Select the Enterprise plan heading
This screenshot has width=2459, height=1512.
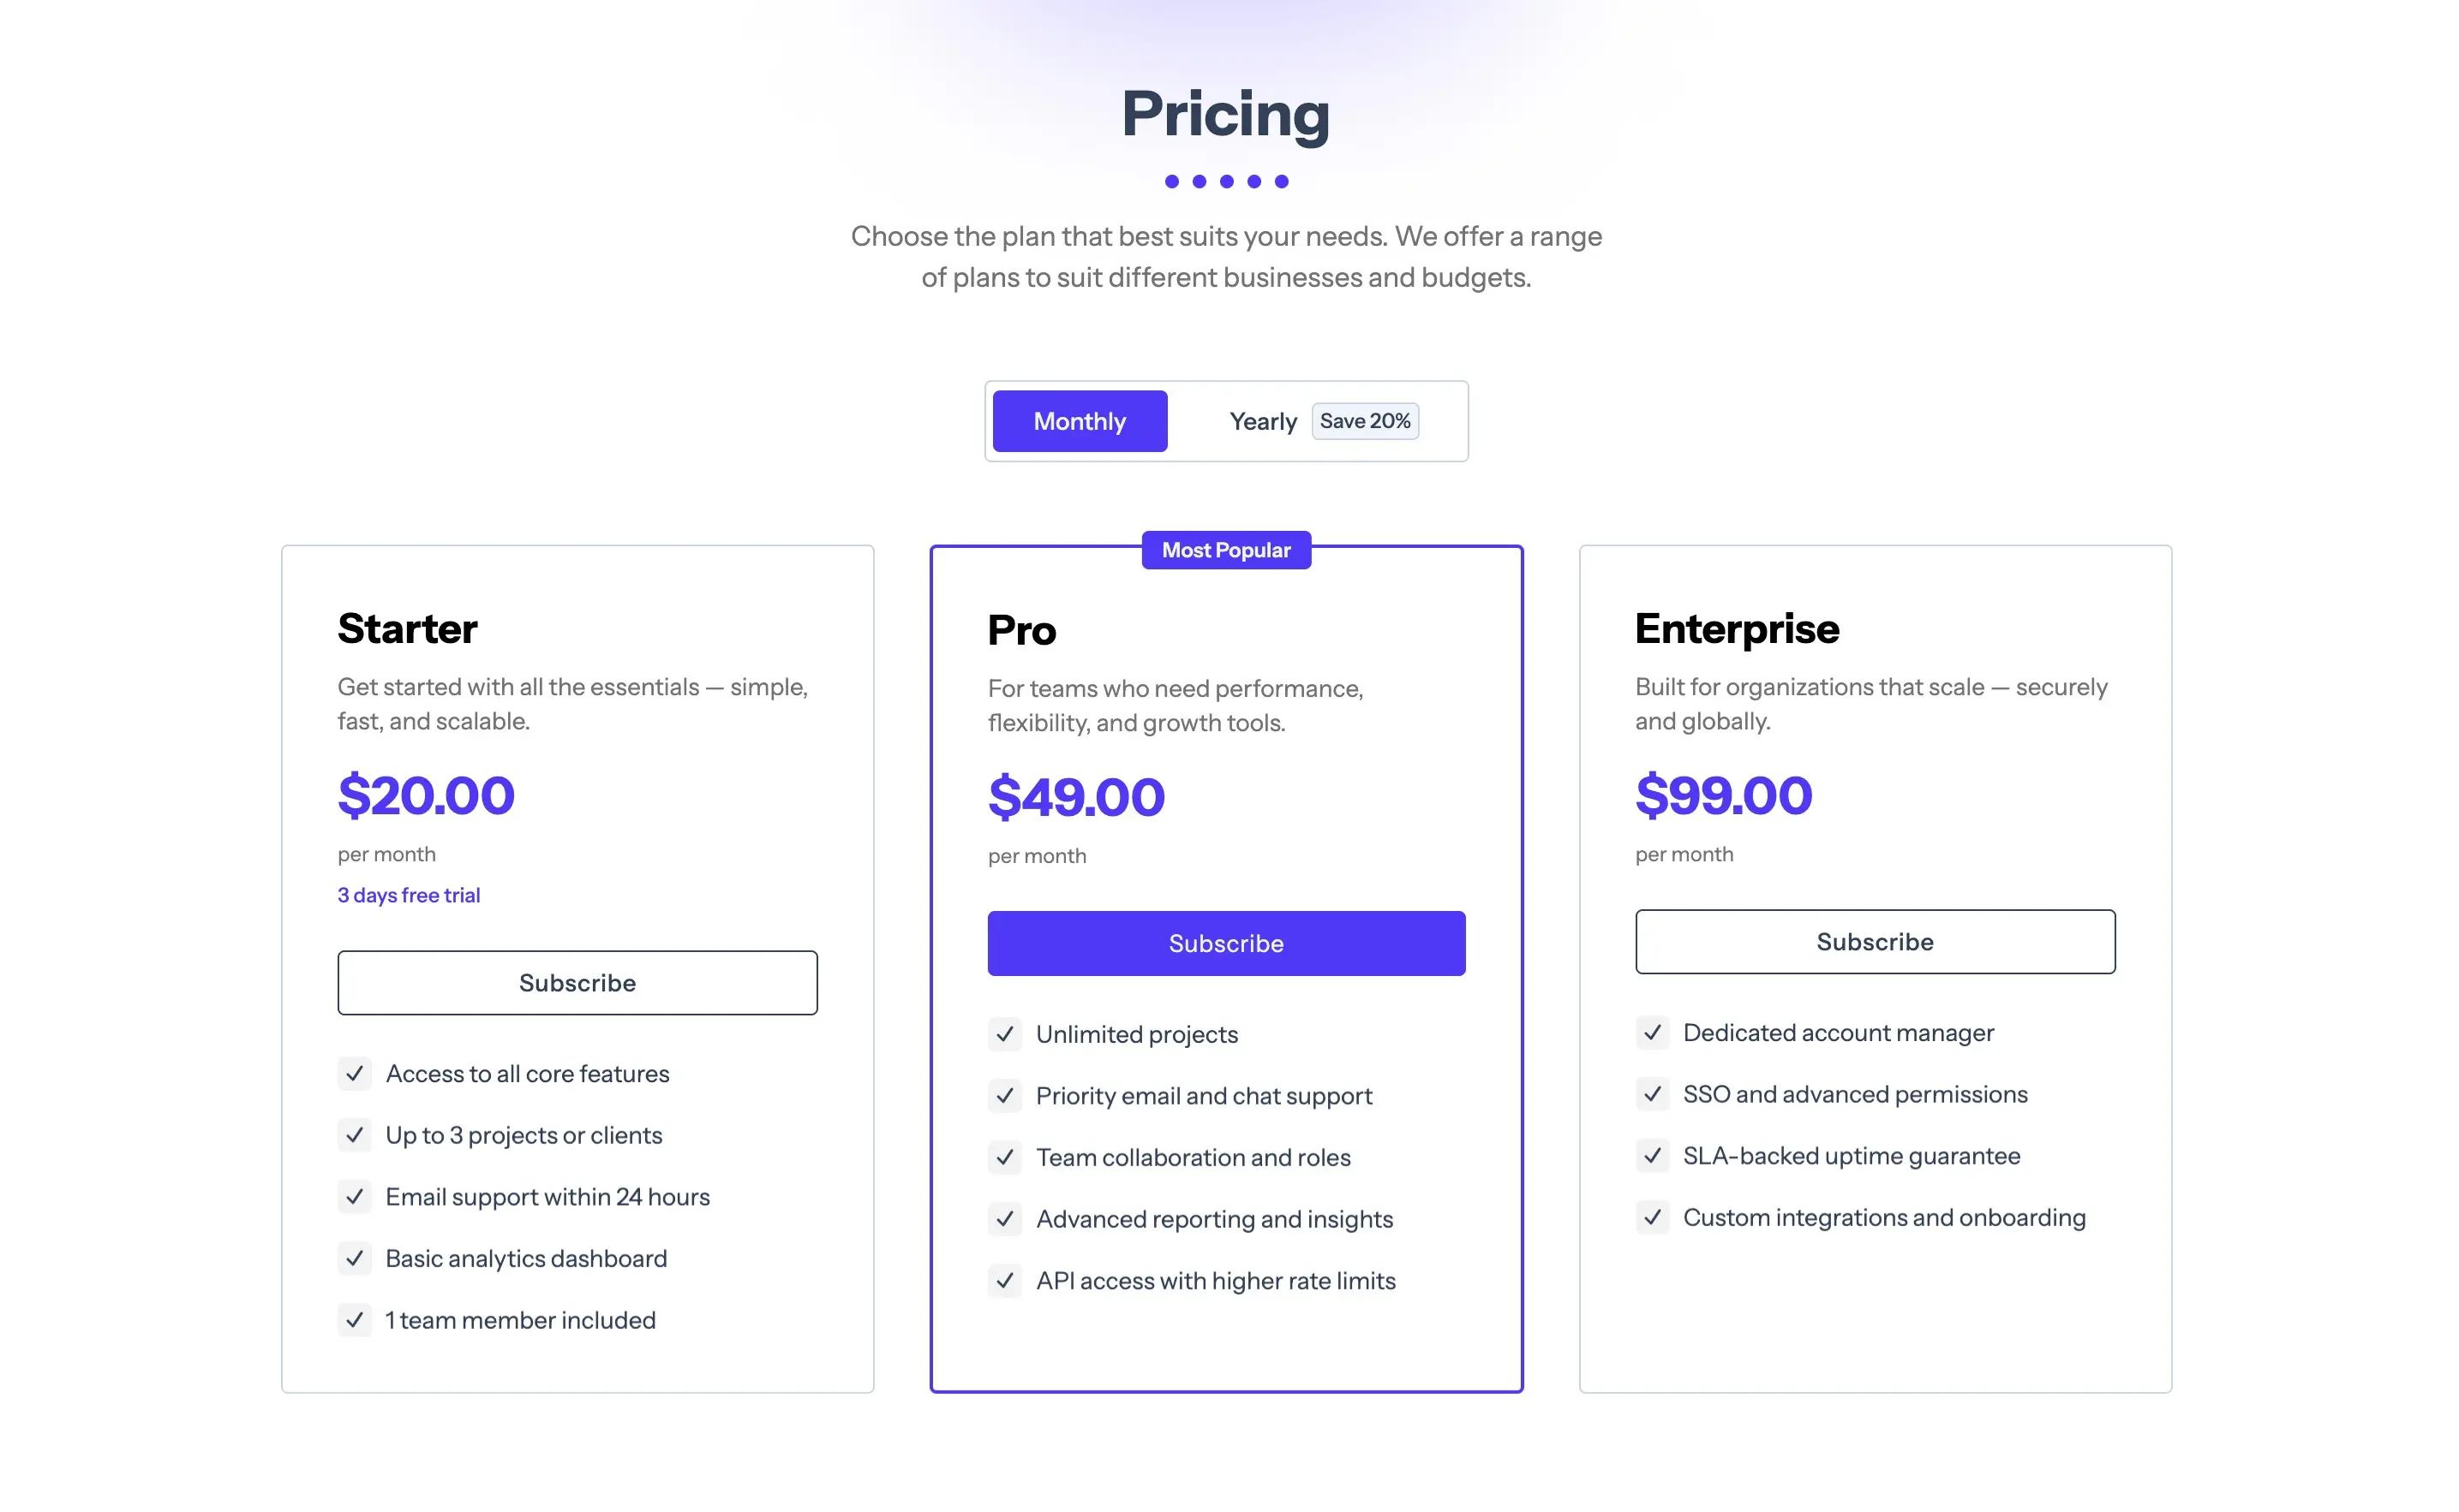tap(1737, 628)
